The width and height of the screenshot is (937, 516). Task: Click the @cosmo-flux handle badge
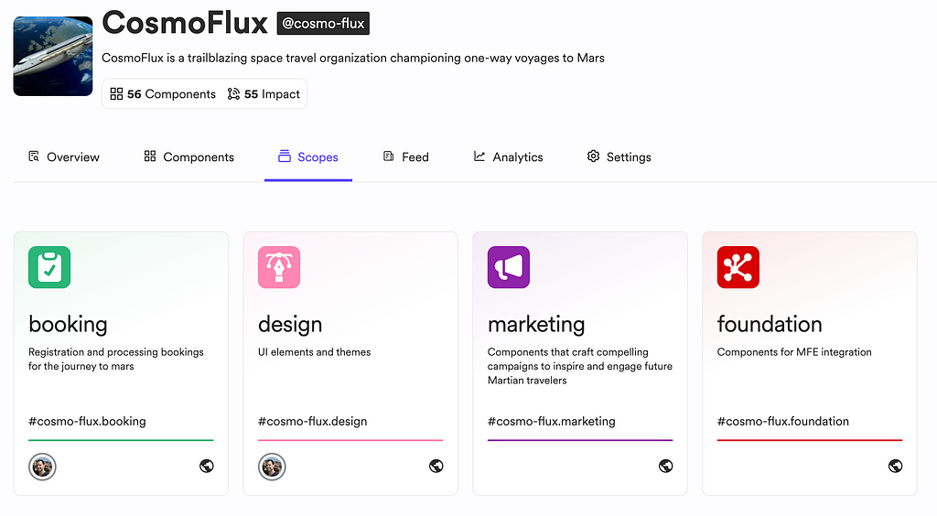[x=323, y=23]
